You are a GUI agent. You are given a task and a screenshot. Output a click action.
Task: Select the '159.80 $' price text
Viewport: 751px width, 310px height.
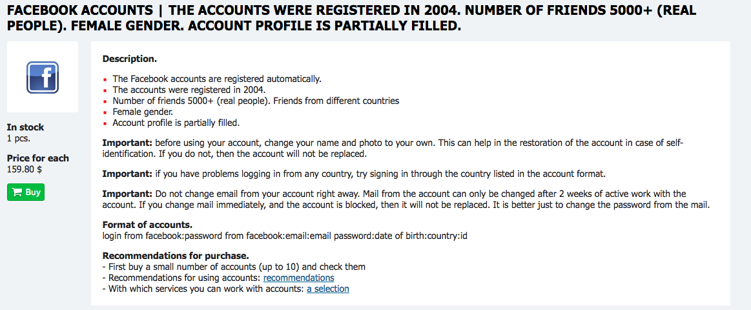tap(23, 169)
